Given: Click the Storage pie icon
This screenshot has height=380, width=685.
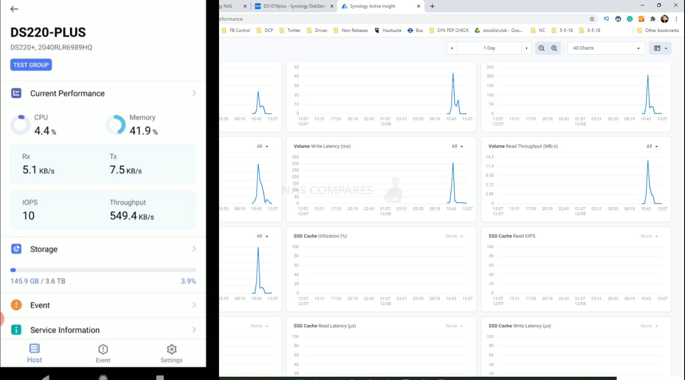Looking at the screenshot, I should (x=16, y=249).
